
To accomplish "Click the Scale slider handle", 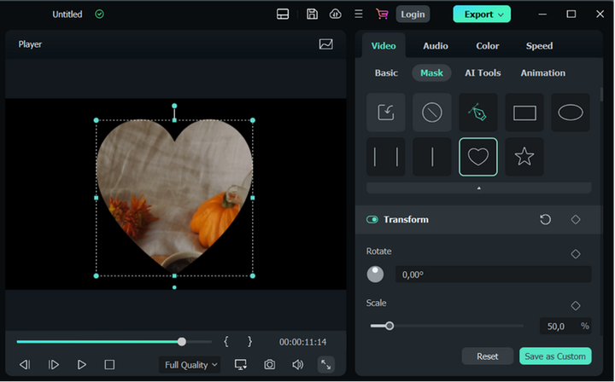I will coord(389,326).
